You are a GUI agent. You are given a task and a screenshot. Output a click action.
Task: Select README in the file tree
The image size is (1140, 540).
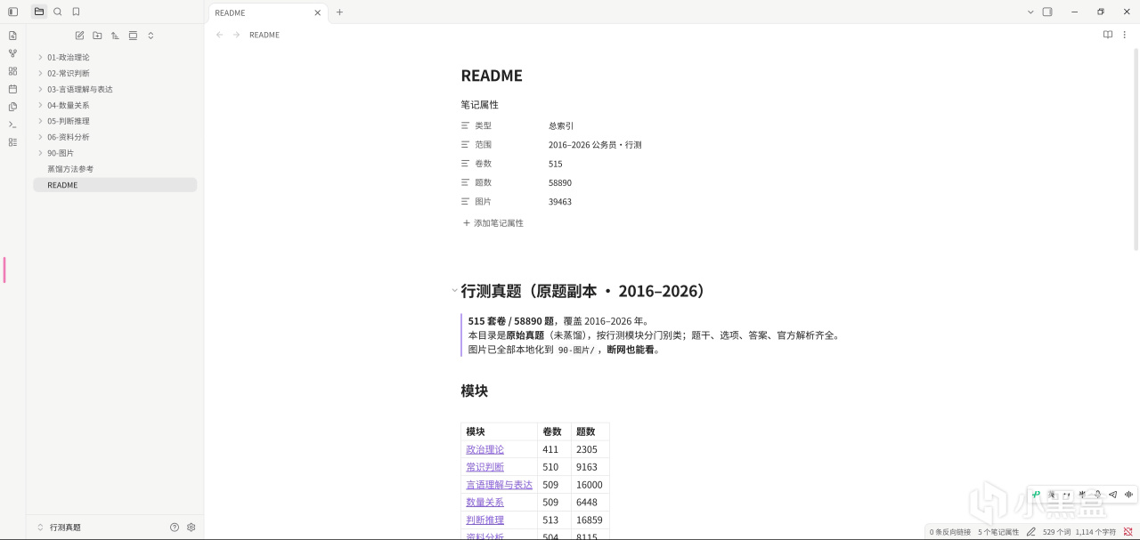pyautogui.click(x=115, y=185)
